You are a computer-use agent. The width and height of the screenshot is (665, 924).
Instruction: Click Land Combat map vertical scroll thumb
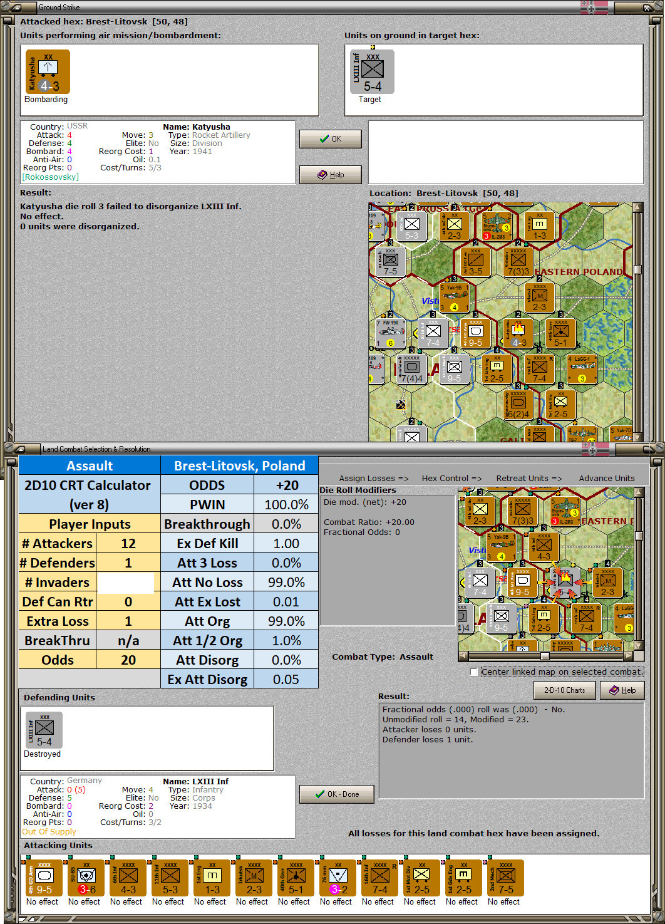pos(639,536)
